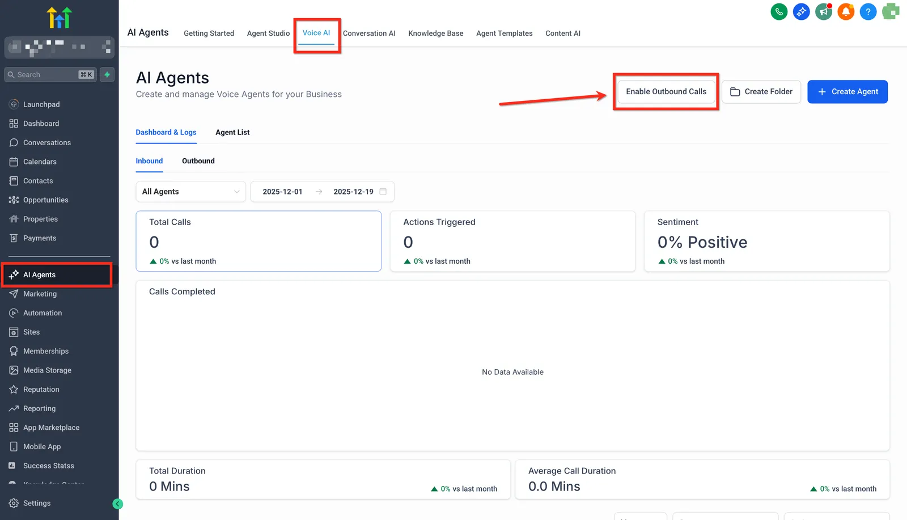Open the green profile icon in top-right corner

click(x=891, y=11)
